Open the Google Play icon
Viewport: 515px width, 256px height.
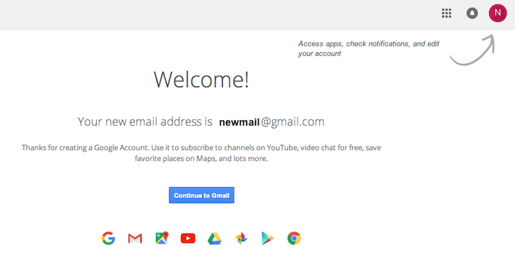click(x=268, y=238)
